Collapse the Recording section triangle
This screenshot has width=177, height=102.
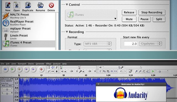point(67,32)
